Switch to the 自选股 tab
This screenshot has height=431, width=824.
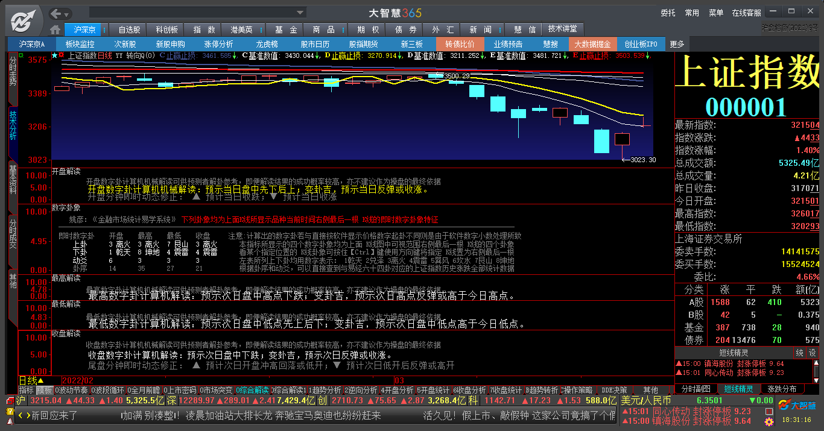[129, 30]
